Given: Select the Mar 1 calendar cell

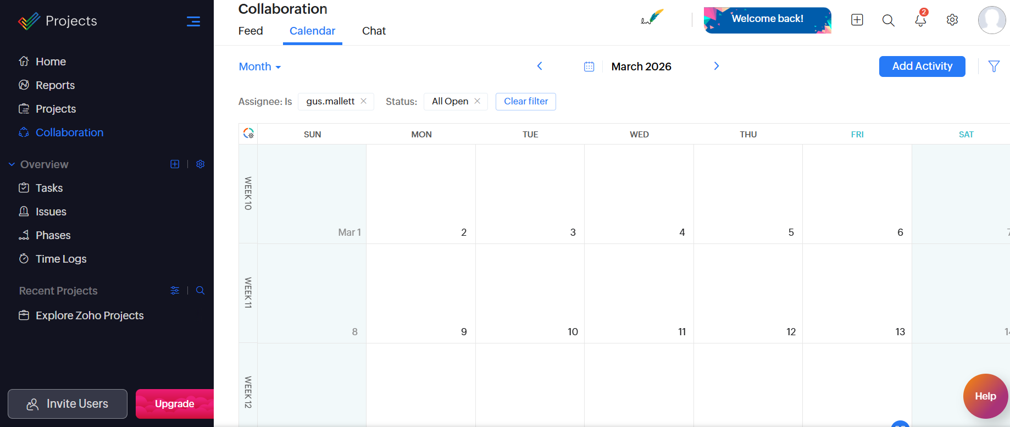Looking at the screenshot, I should (312, 194).
